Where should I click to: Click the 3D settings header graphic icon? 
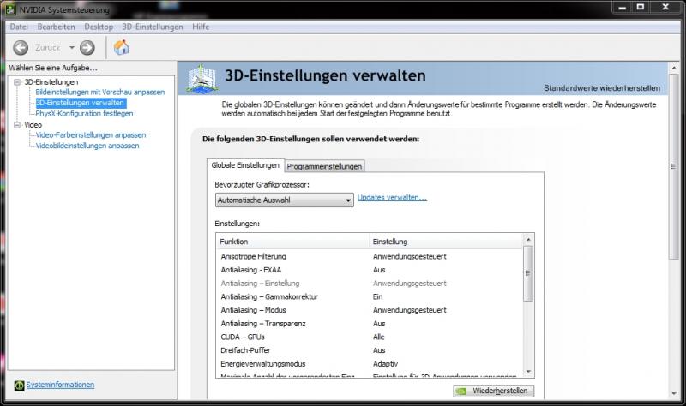point(202,79)
